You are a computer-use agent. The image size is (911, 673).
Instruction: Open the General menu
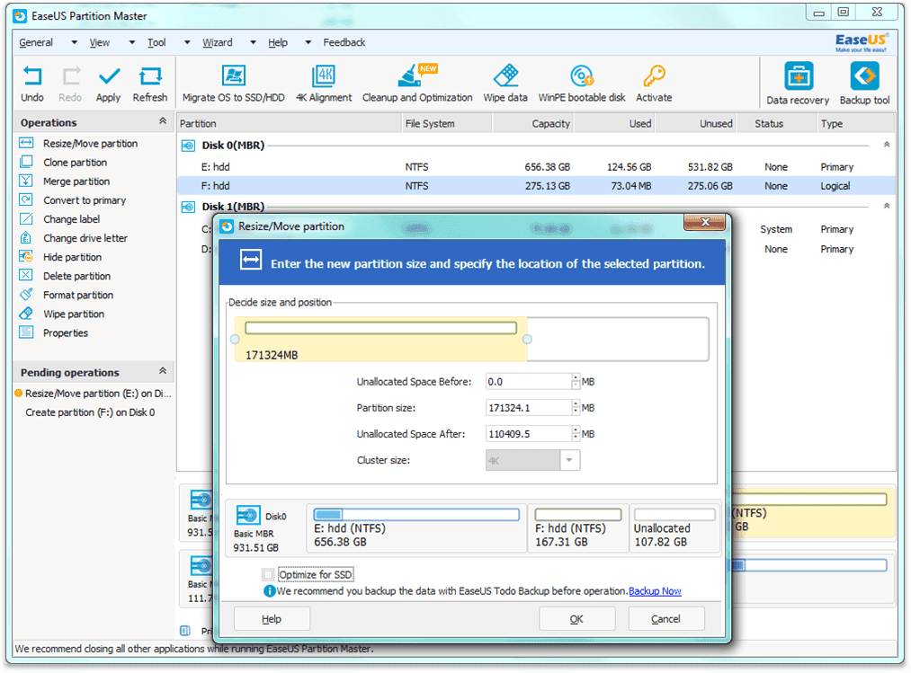[36, 42]
